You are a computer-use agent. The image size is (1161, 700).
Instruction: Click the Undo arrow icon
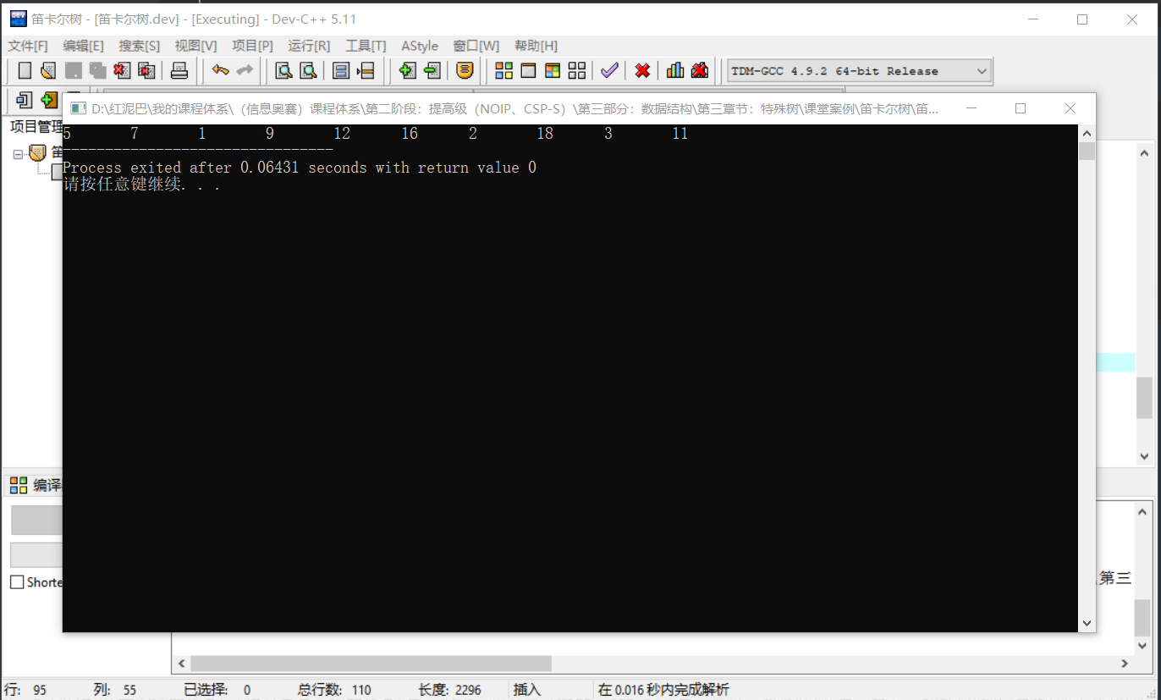(x=220, y=71)
